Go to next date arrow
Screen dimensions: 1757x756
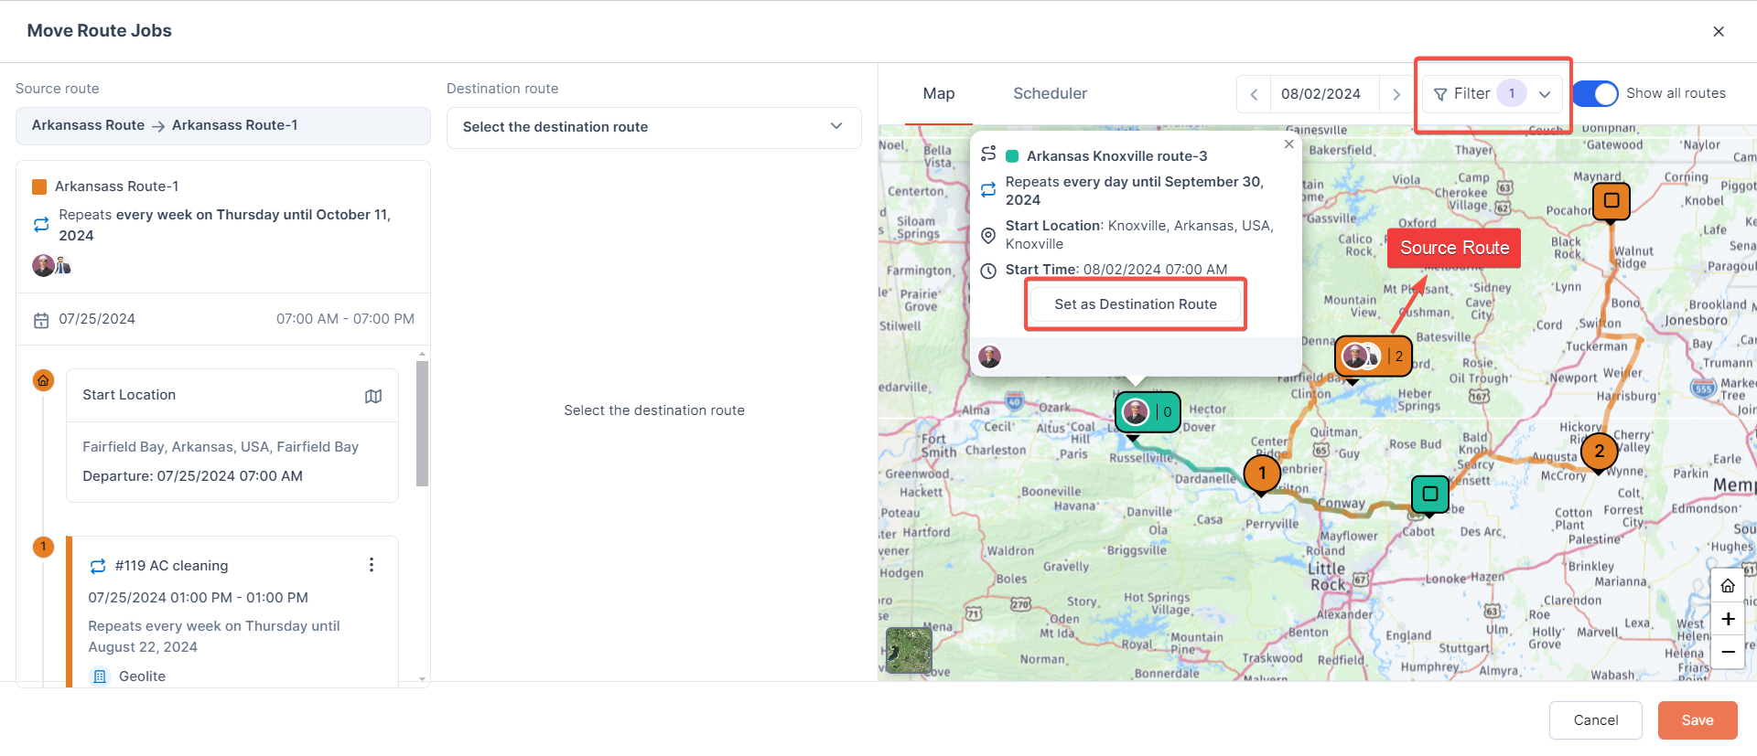click(x=1396, y=94)
